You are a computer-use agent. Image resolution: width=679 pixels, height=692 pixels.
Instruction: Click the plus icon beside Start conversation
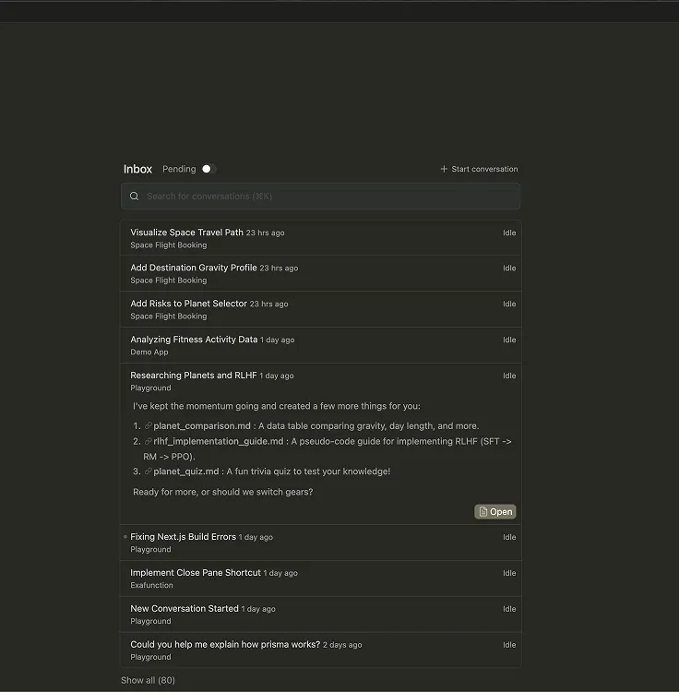tap(444, 170)
